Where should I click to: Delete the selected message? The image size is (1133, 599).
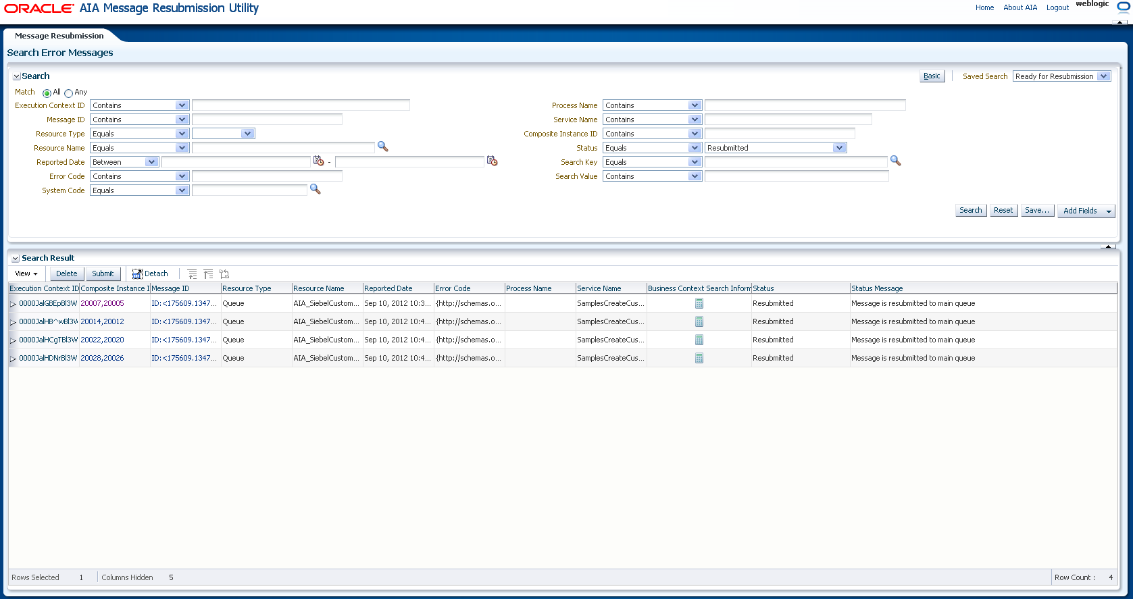67,274
